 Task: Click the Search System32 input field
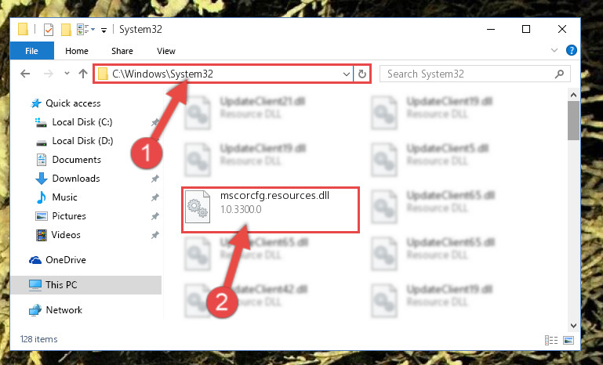click(467, 74)
